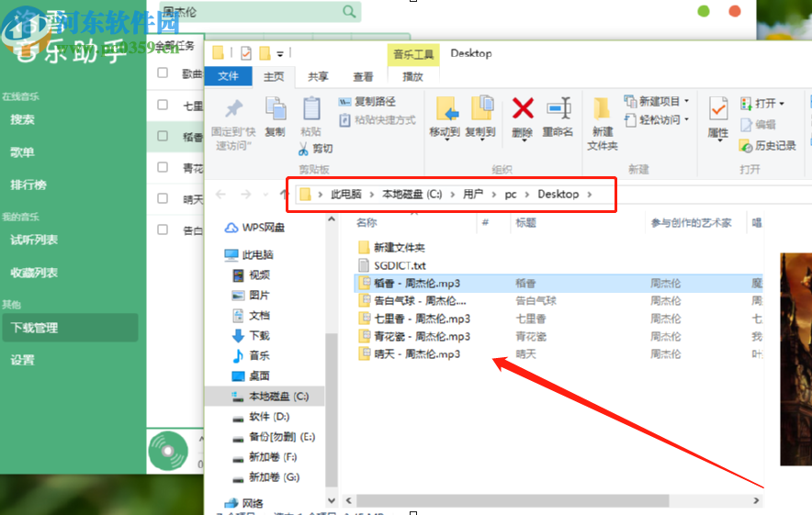
Task: Switch to the 共享 ribbon tab
Action: pos(318,76)
